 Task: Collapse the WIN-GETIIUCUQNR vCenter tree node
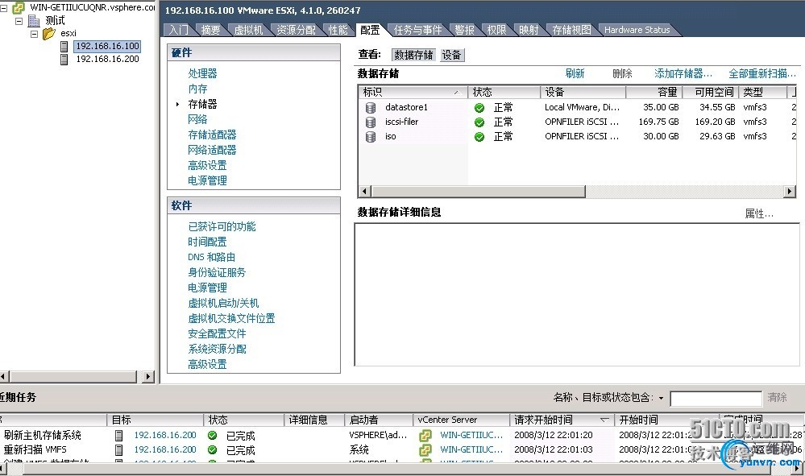(3, 8)
